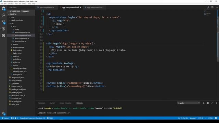The height and width of the screenshot is (123, 219).
Task: Close the terminal panel with X icon
Action: click(217, 103)
